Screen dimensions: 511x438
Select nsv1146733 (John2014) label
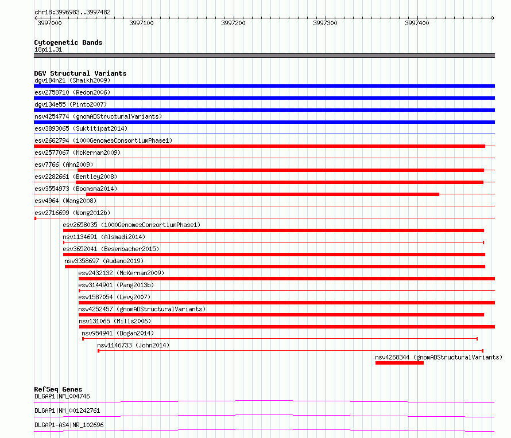point(133,345)
